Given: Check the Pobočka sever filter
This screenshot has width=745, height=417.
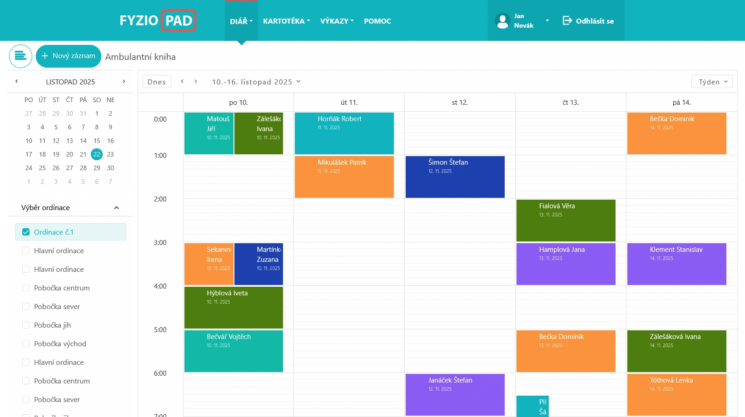Looking at the screenshot, I should [26, 306].
